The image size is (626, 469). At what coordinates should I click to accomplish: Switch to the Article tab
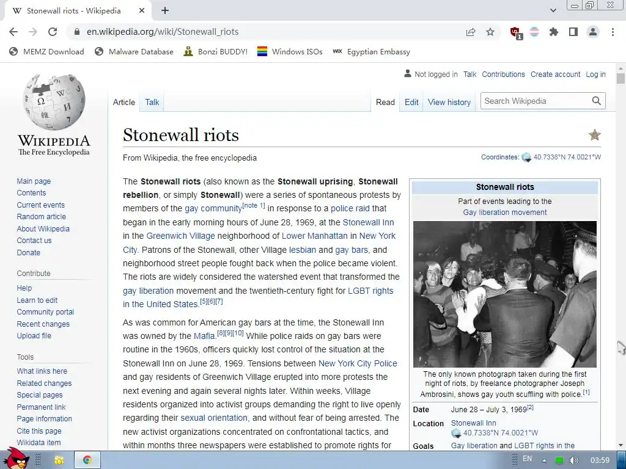click(x=123, y=102)
